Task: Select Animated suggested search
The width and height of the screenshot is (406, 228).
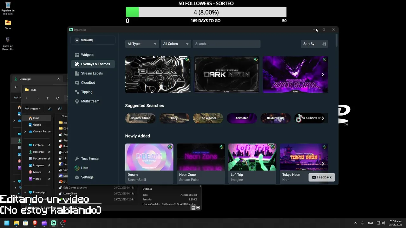Action: click(242, 118)
